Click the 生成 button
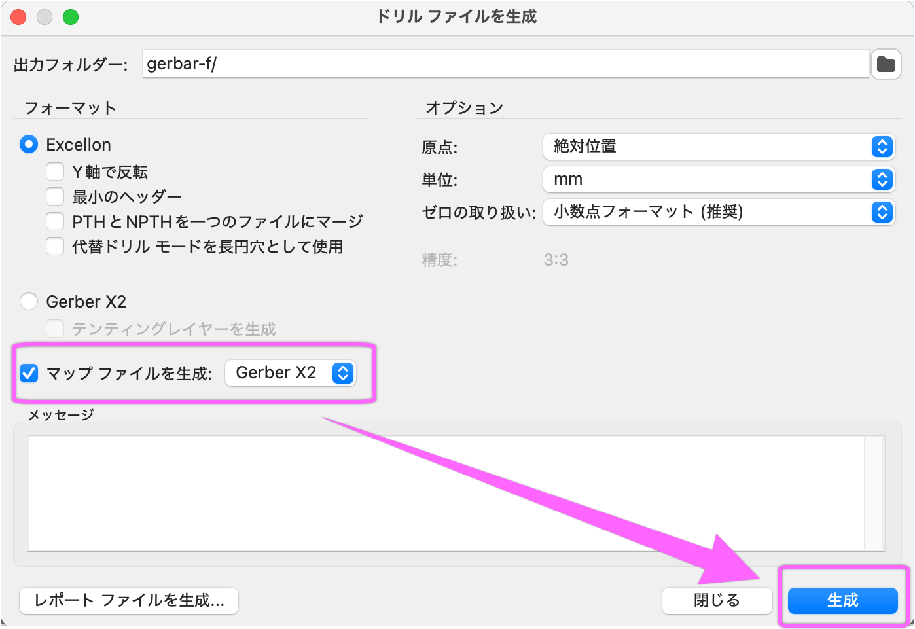This screenshot has width=915, height=629. click(x=842, y=600)
